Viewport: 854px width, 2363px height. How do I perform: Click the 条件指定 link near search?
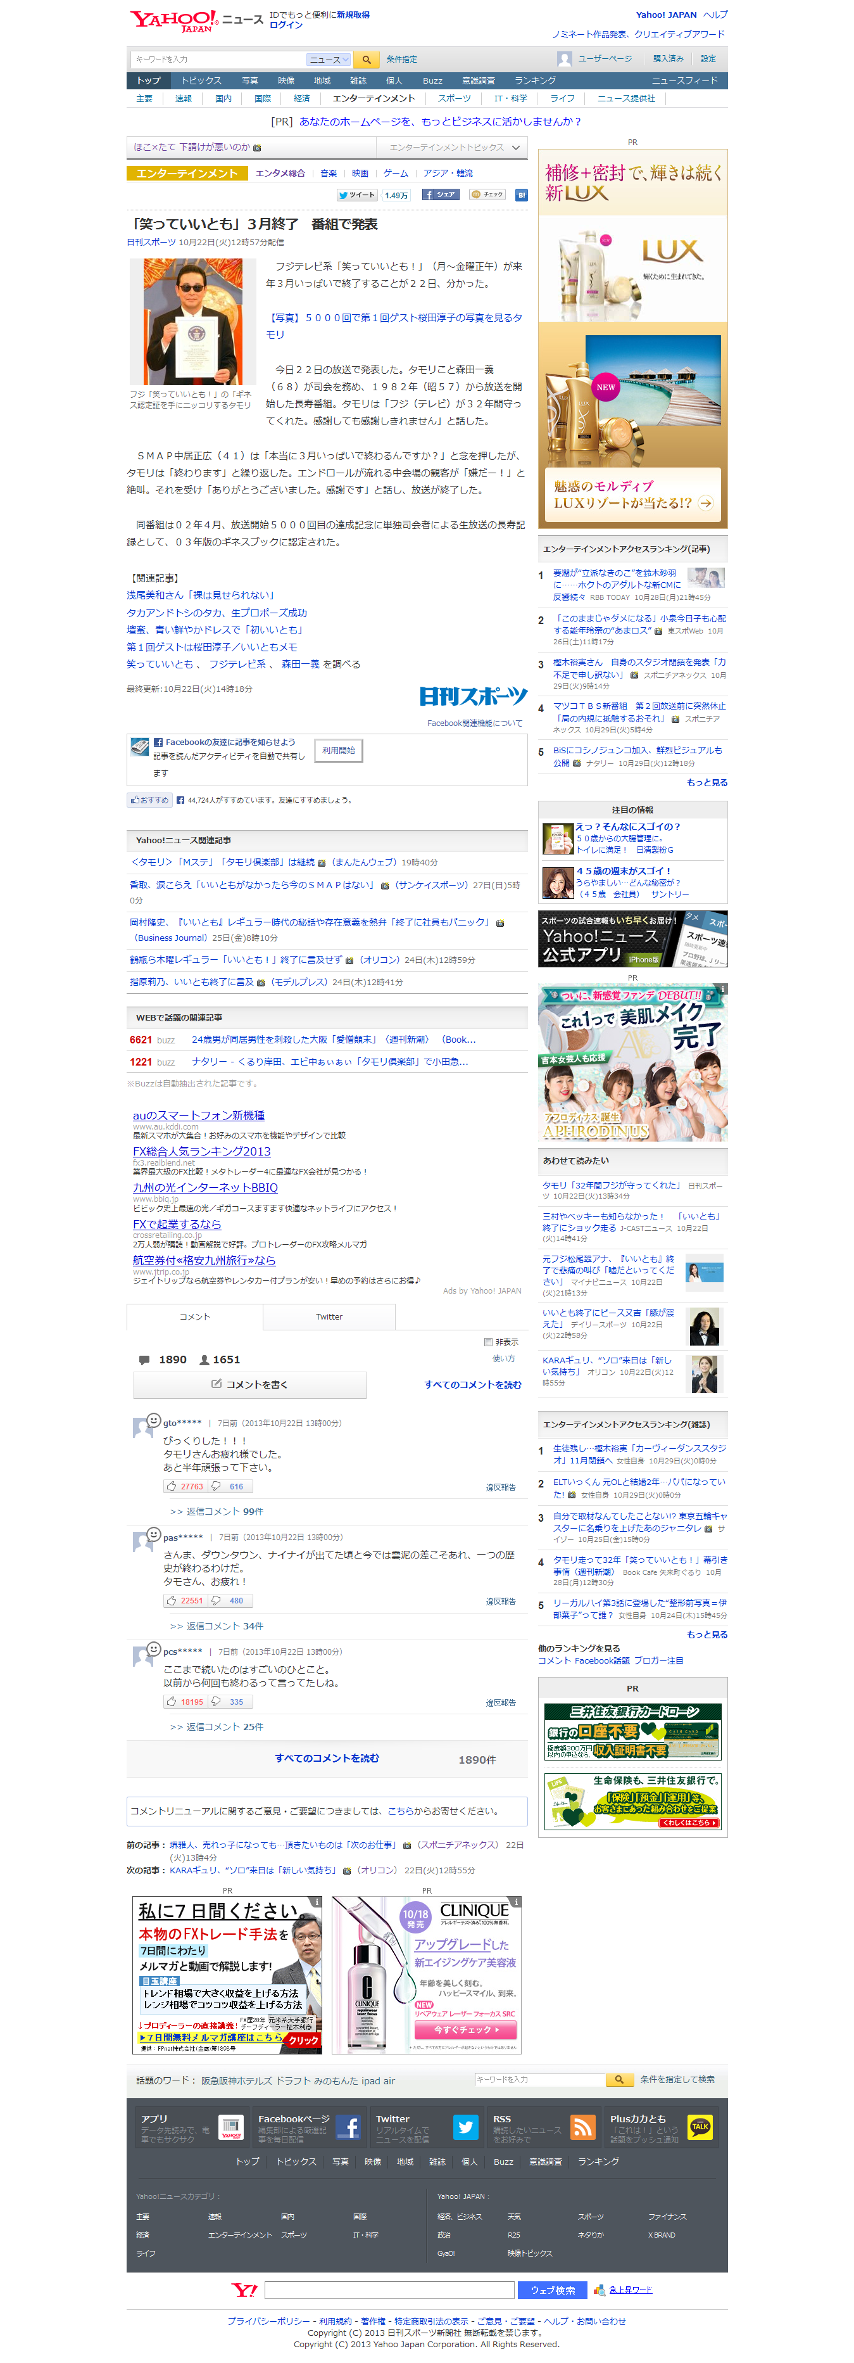tap(401, 60)
